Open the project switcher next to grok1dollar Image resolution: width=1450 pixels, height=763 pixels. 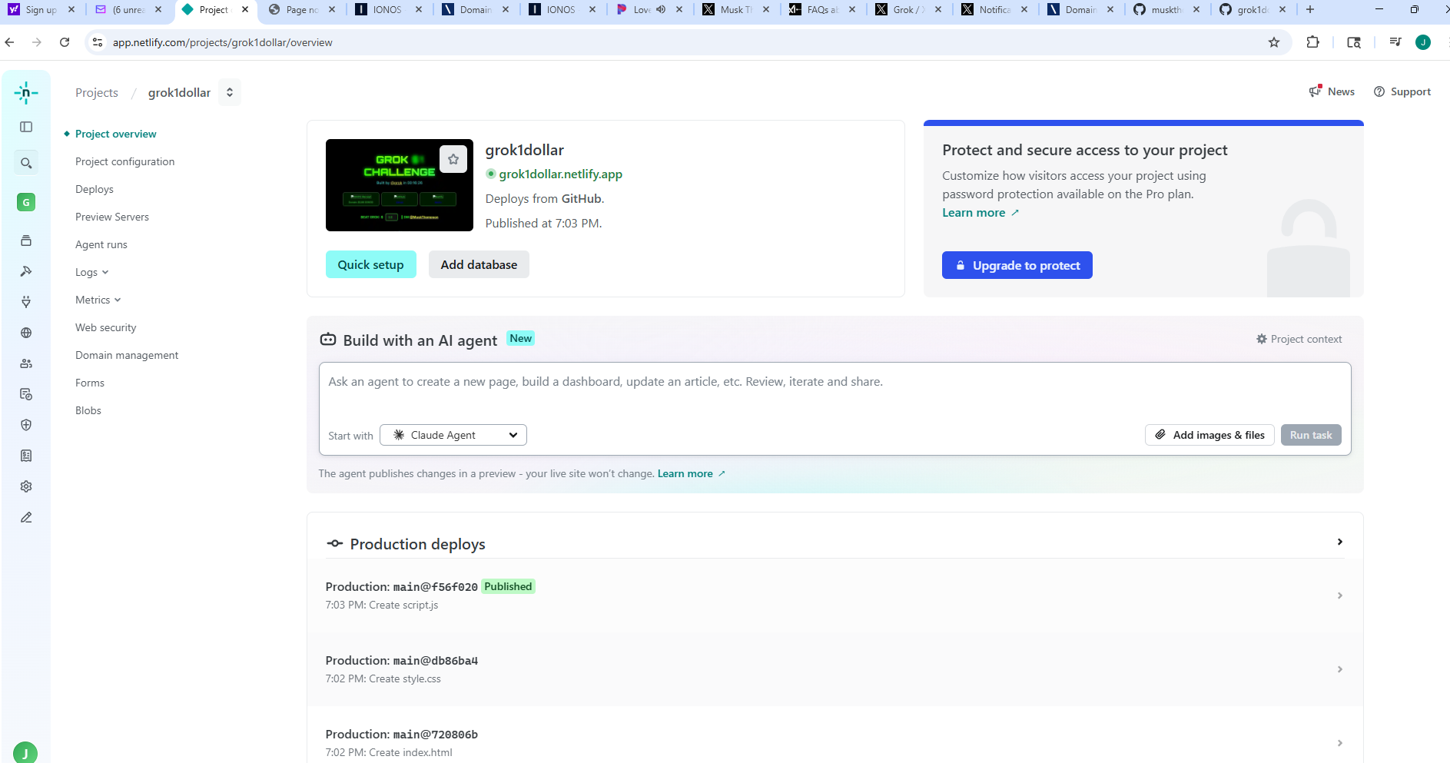point(229,91)
